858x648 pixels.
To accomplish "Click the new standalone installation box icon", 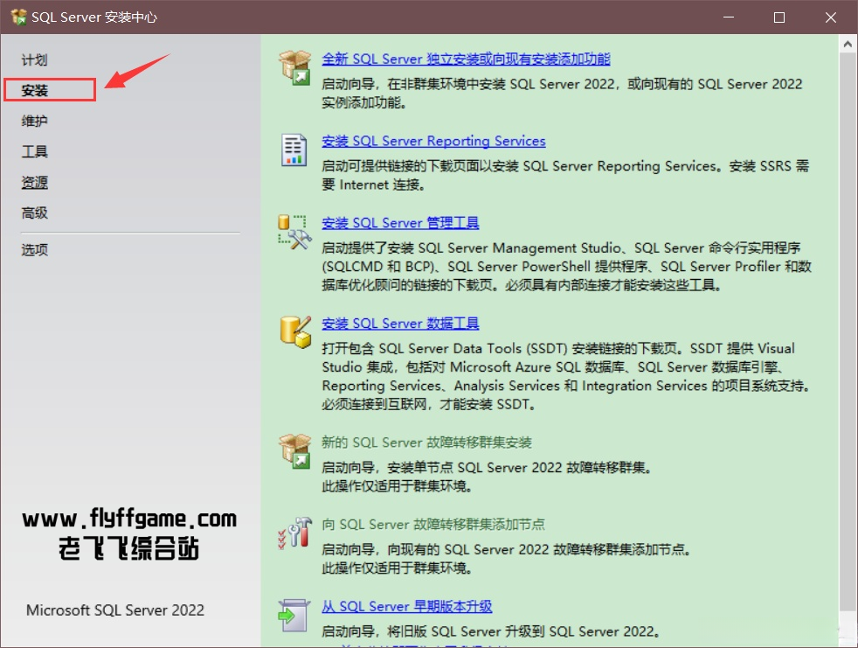I will pyautogui.click(x=295, y=67).
